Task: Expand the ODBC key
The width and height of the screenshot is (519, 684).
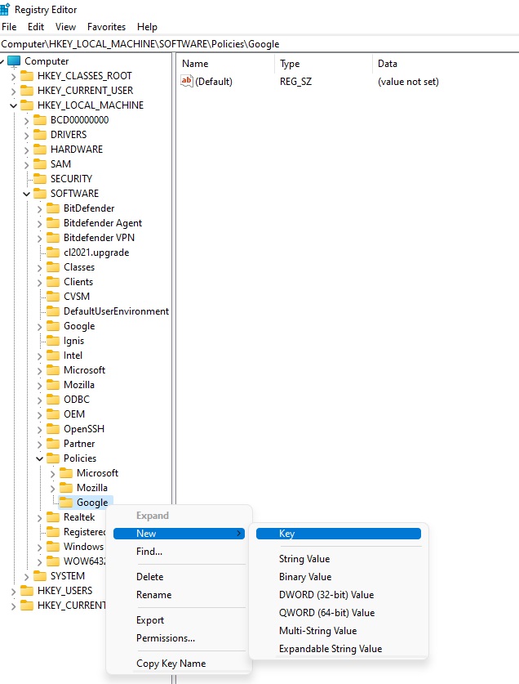Action: pos(40,400)
